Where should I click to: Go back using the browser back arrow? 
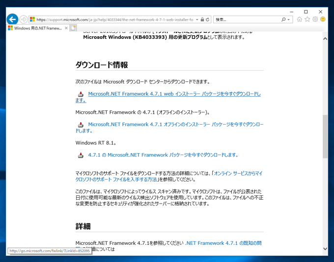point(12,19)
